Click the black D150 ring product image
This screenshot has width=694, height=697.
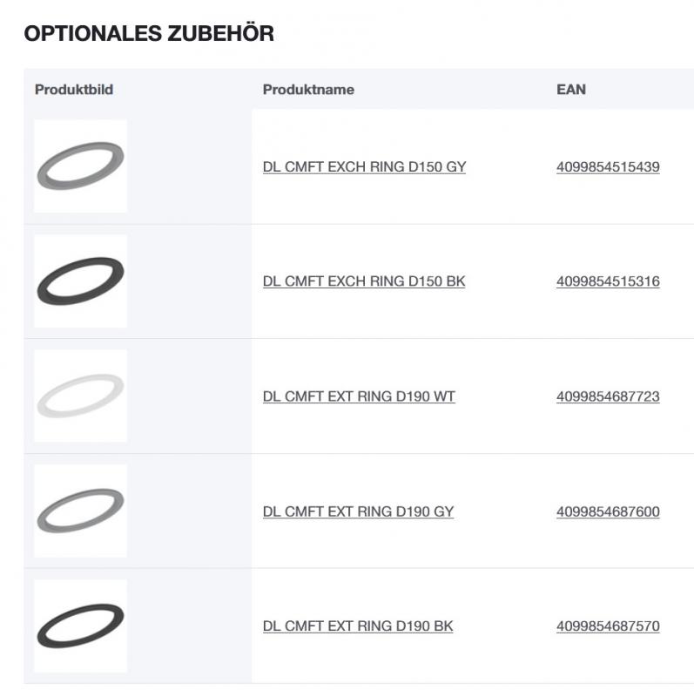click(x=79, y=281)
